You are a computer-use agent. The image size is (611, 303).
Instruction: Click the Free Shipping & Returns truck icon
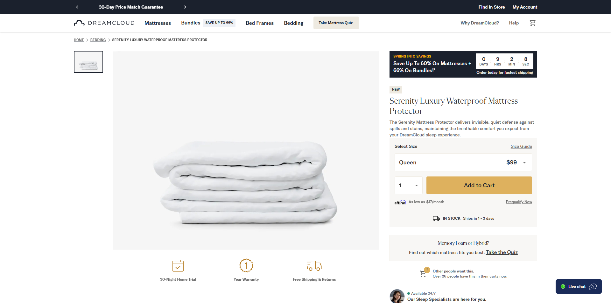pyautogui.click(x=314, y=266)
